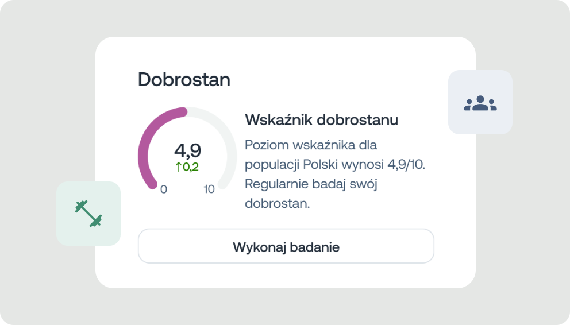
Task: Click the Wskaźnik dobrostanu title
Action: (x=321, y=120)
